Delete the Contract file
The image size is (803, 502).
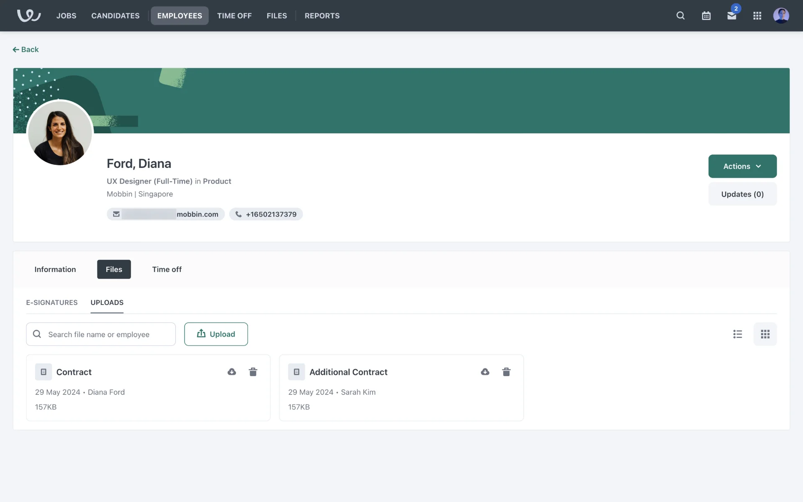253,372
